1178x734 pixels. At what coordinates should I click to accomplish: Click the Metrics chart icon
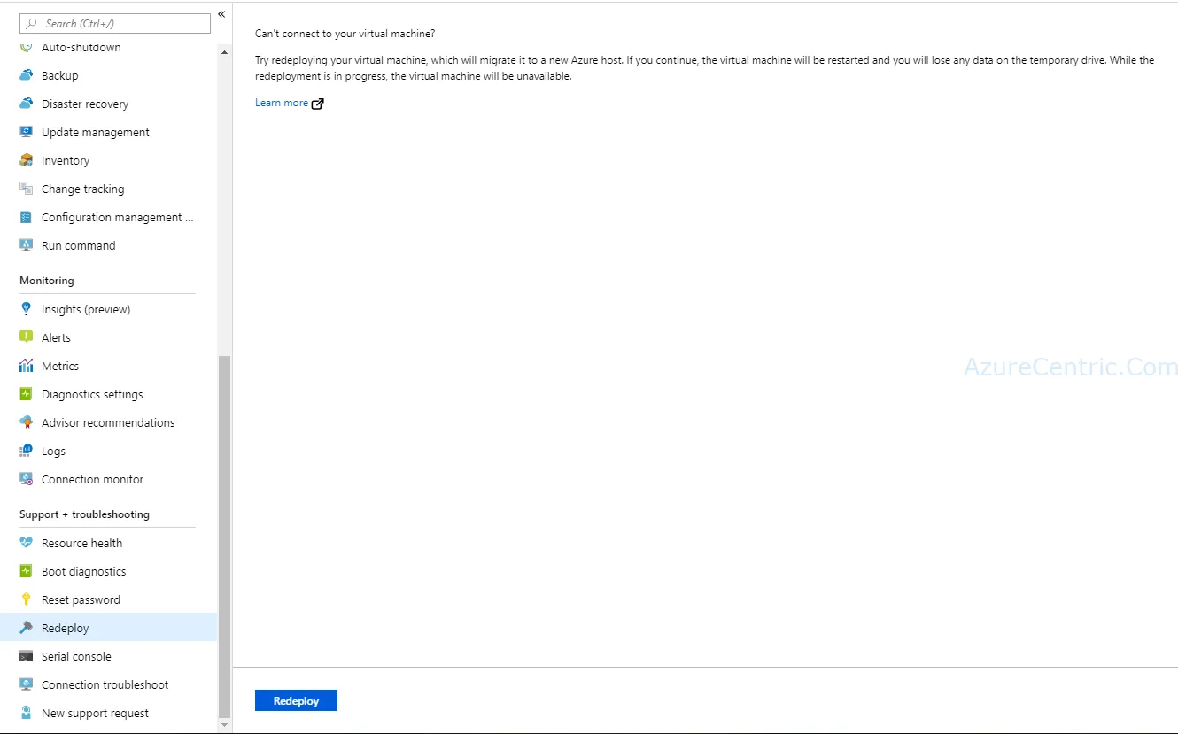[27, 366]
